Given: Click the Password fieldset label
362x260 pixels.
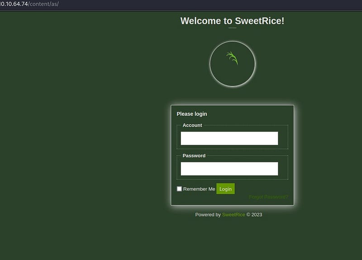Looking at the screenshot, I should click(x=194, y=156).
